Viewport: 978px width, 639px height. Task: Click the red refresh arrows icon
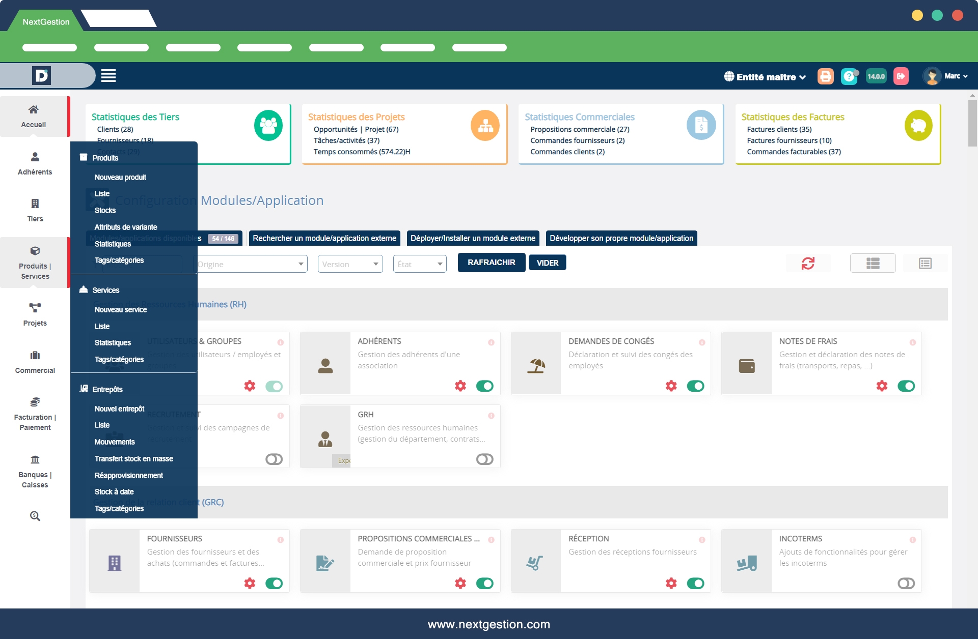808,263
